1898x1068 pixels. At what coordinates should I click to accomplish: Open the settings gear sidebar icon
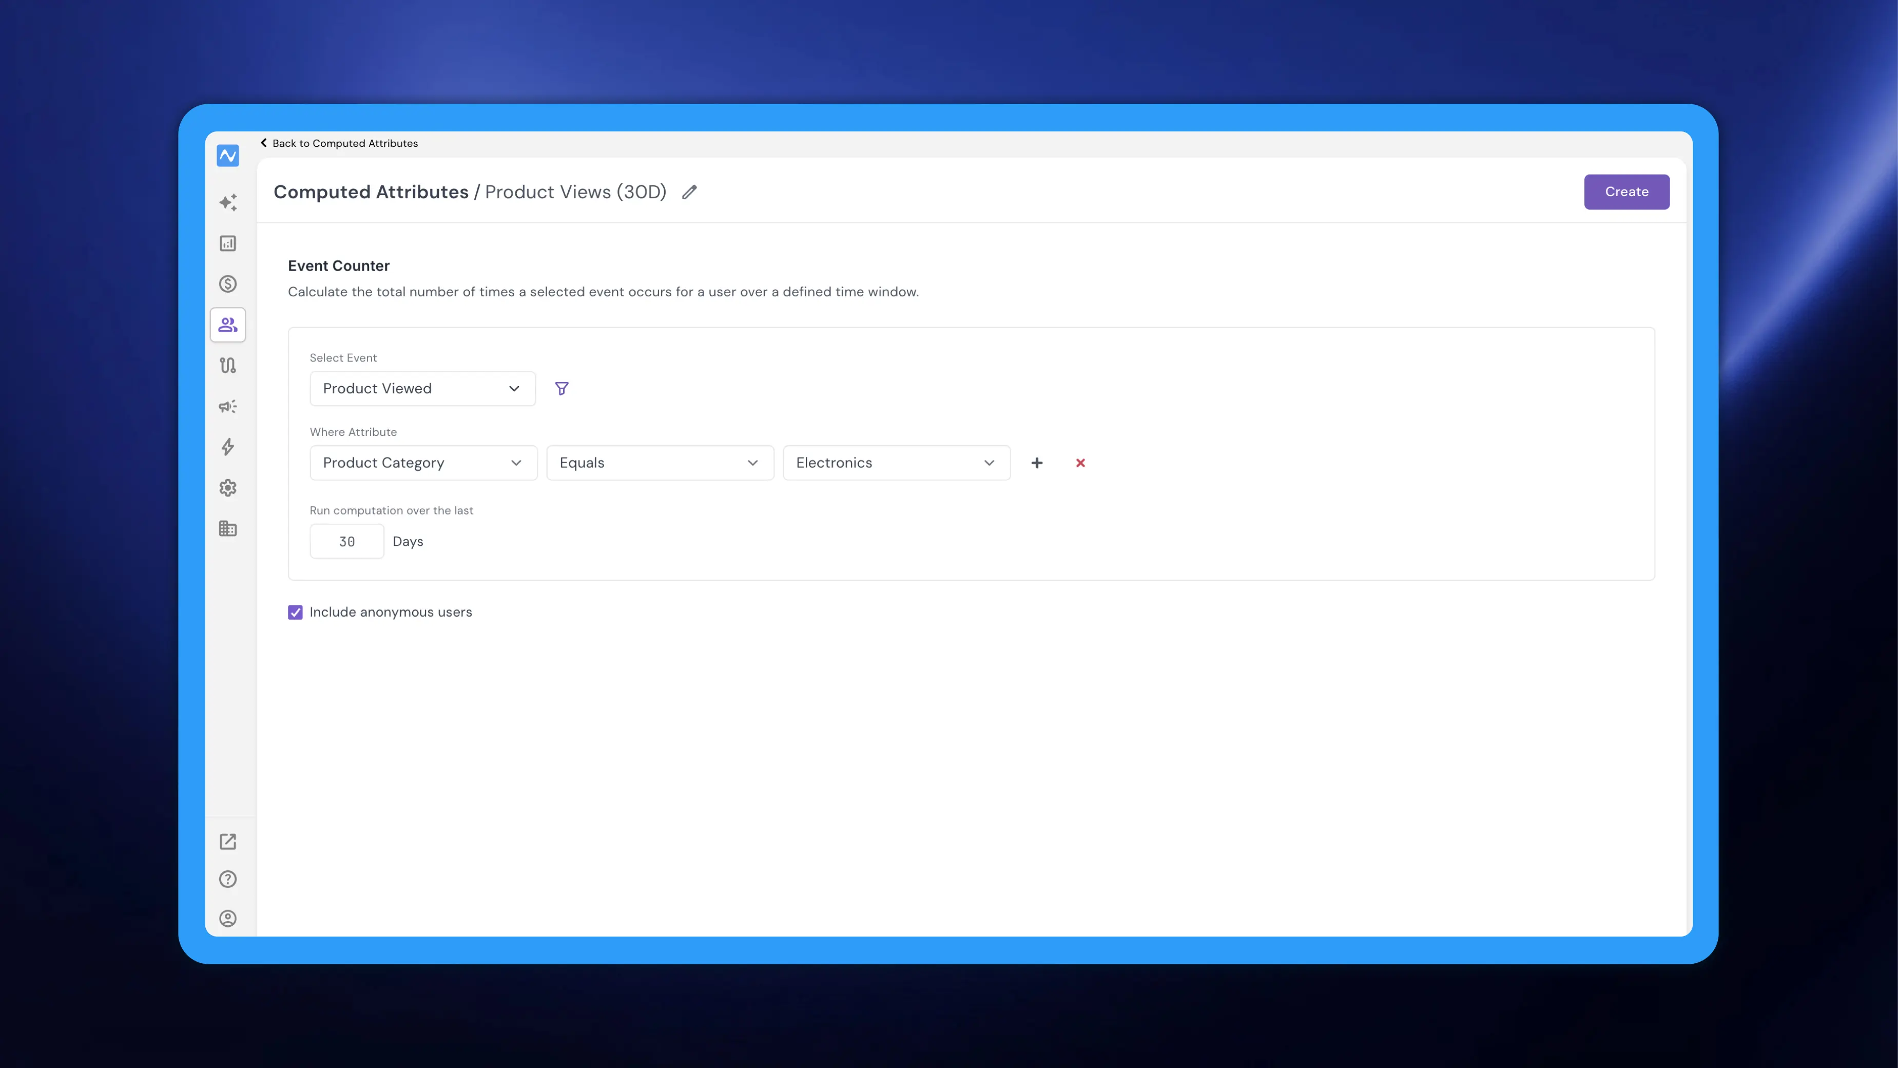coord(228,488)
